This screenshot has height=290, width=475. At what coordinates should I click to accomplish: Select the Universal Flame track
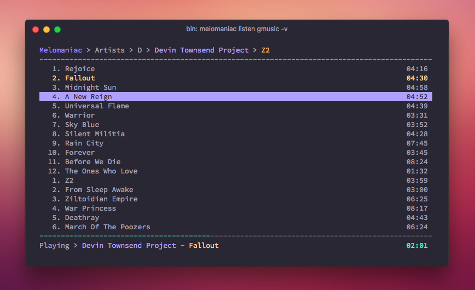click(x=236, y=106)
